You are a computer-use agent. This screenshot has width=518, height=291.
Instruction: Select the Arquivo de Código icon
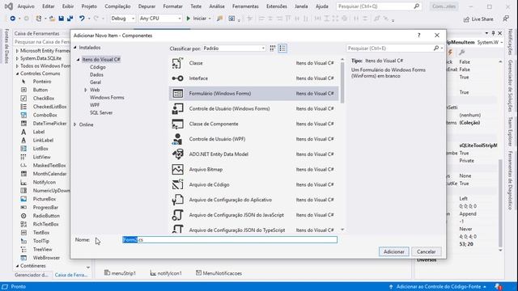tap(177, 184)
